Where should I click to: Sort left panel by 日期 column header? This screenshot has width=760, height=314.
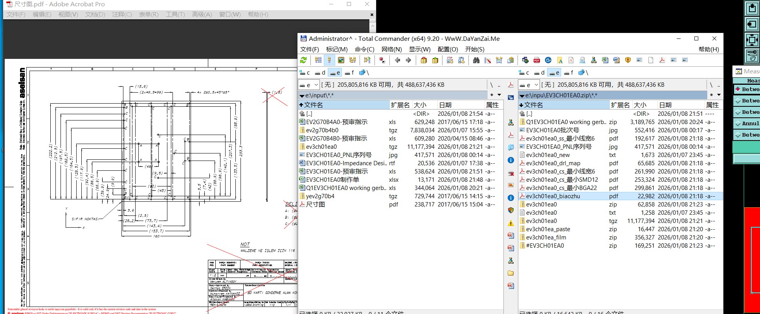pyautogui.click(x=445, y=105)
